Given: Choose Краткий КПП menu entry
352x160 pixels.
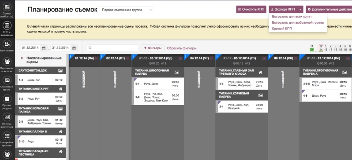Looking at the screenshot, I should pyautogui.click(x=282, y=29).
